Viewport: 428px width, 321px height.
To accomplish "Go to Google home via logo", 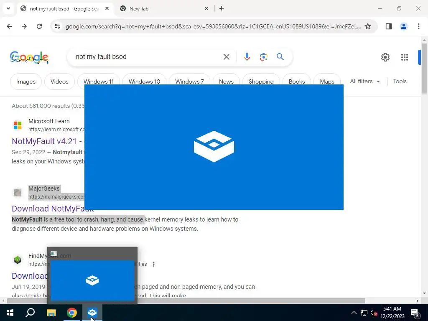I will coord(29,57).
